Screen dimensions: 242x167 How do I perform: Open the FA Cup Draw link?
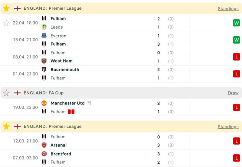[x=233, y=93]
